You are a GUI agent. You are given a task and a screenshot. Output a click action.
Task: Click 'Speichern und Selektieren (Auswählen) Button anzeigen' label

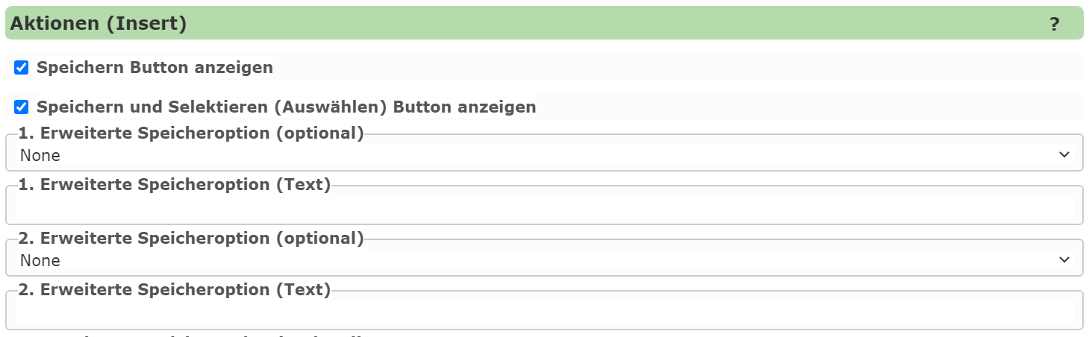tap(286, 107)
